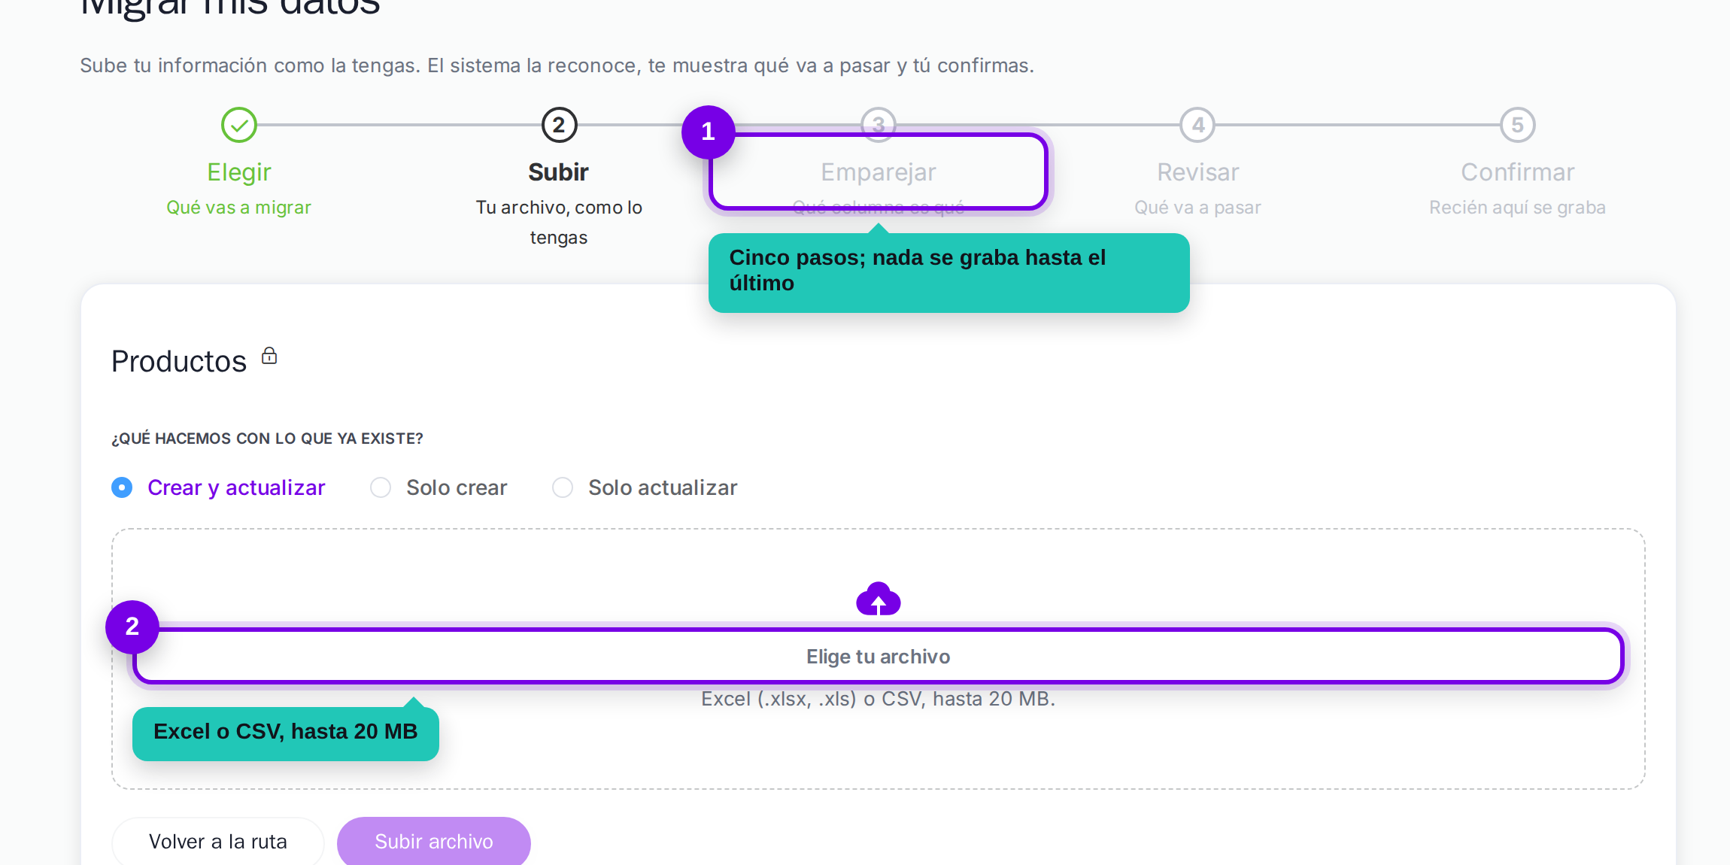Go to the Revisar step label
The image size is (1730, 865).
tap(1198, 172)
